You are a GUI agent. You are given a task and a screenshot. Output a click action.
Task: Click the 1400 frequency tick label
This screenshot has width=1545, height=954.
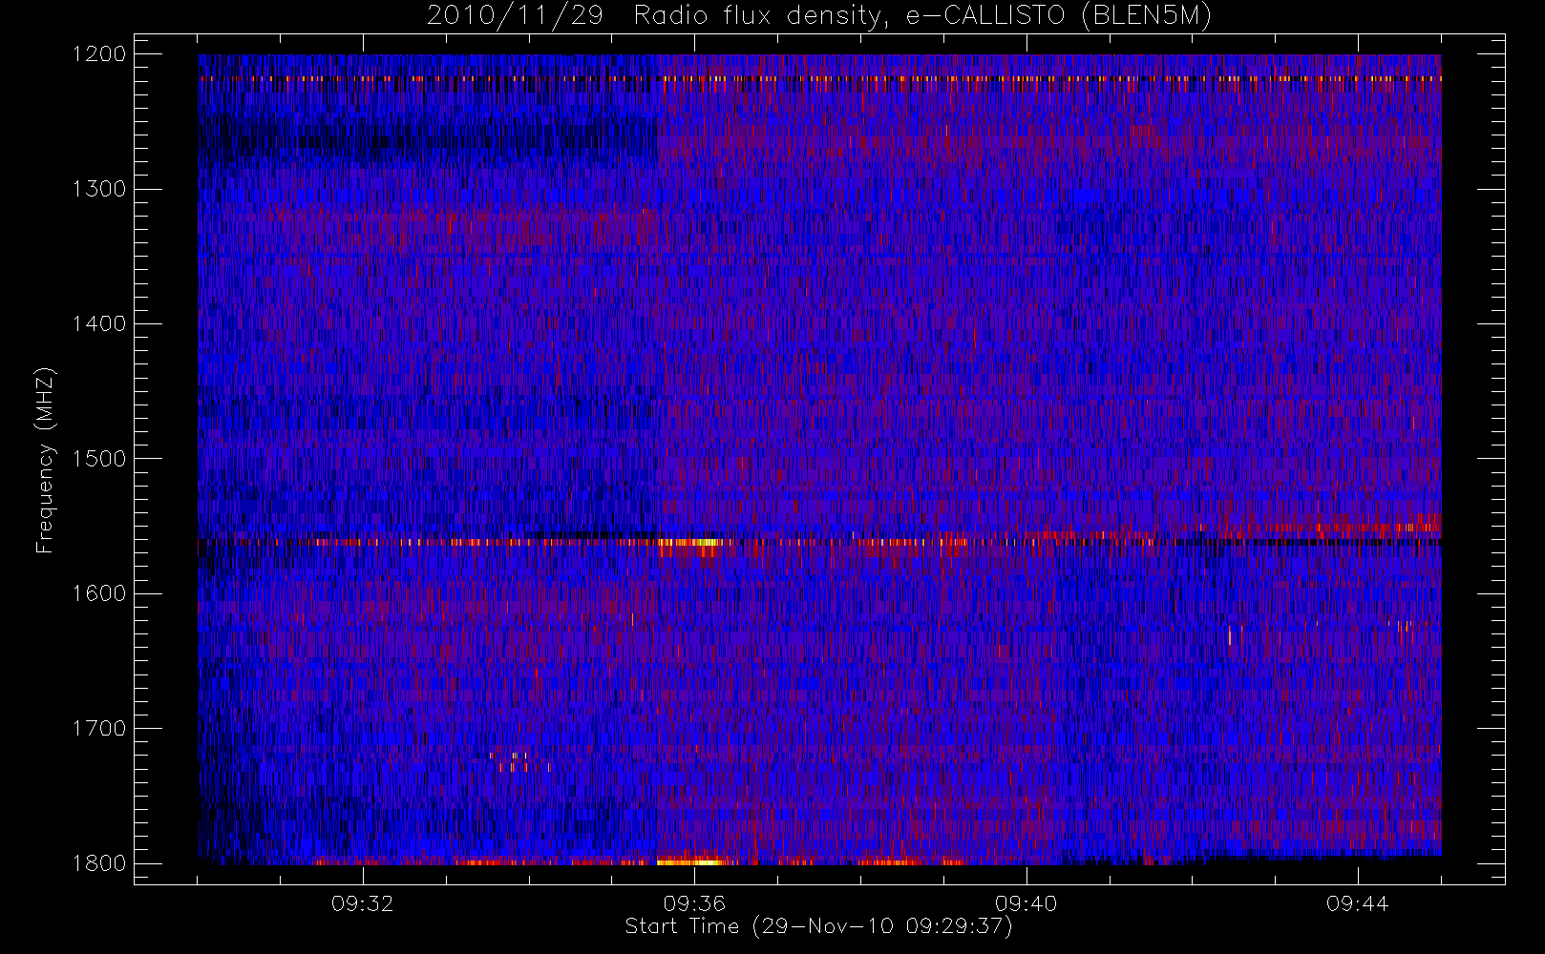point(99,323)
